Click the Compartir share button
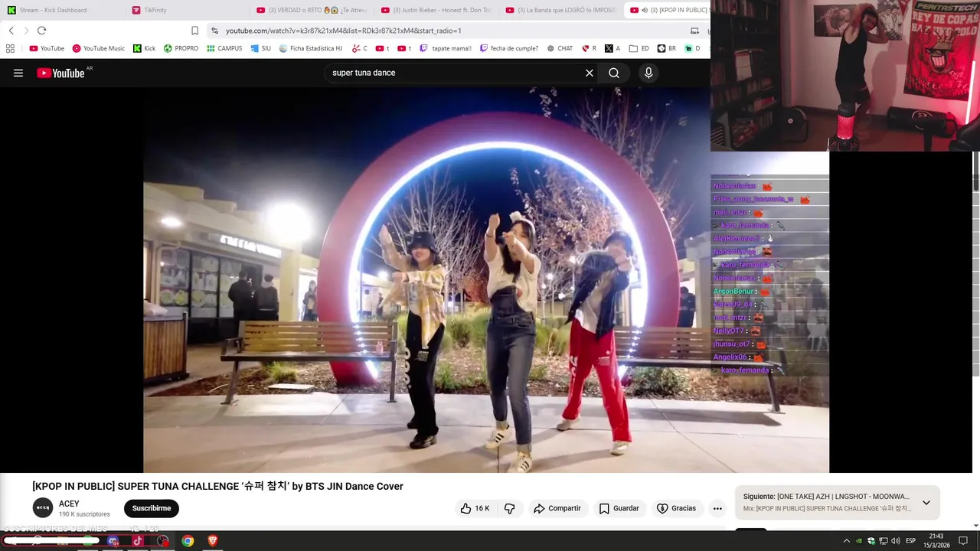 click(x=557, y=508)
